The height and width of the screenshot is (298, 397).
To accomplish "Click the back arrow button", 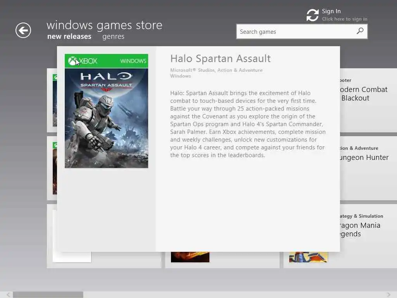I will (x=23, y=30).
